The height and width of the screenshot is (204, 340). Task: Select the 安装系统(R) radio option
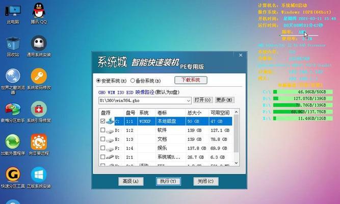coord(111,81)
